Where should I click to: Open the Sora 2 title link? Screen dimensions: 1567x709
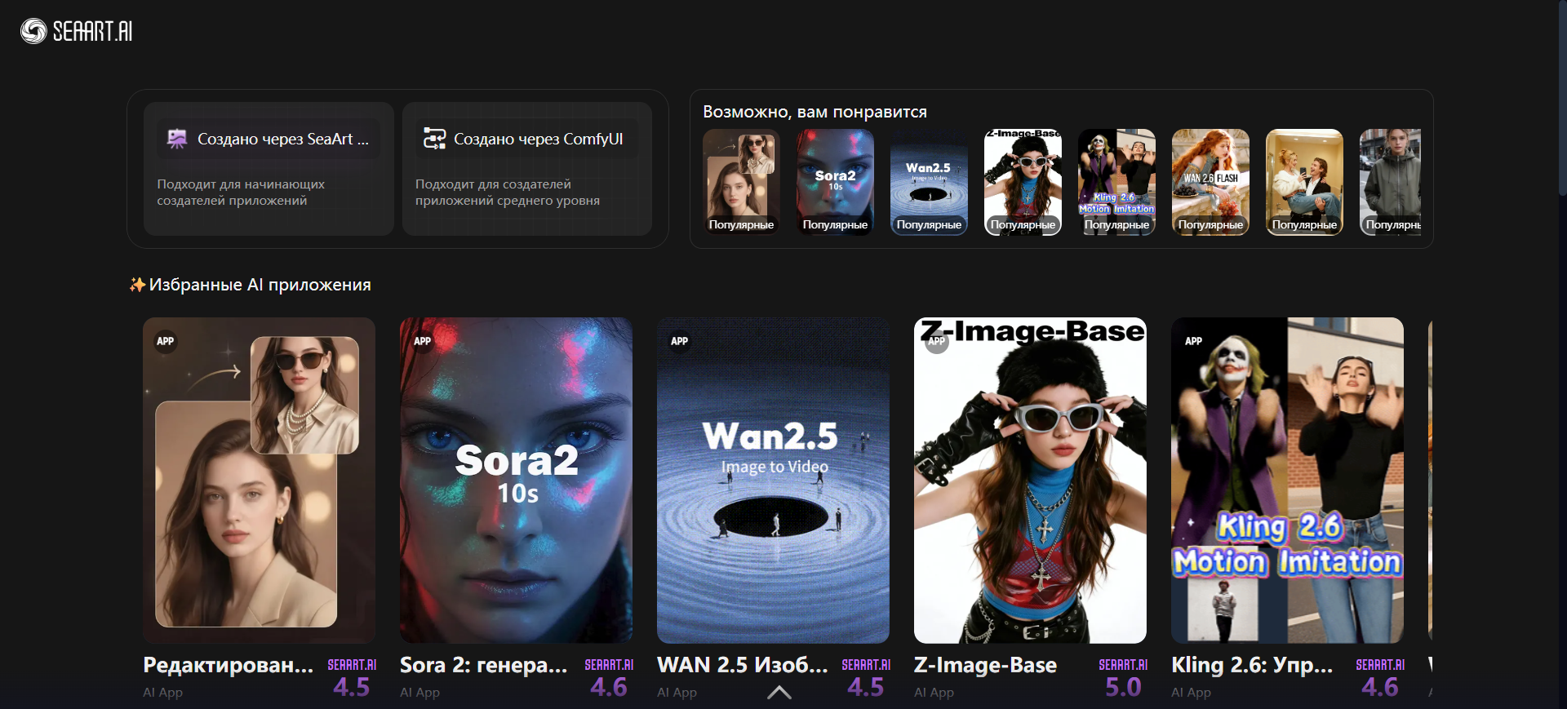click(x=483, y=666)
